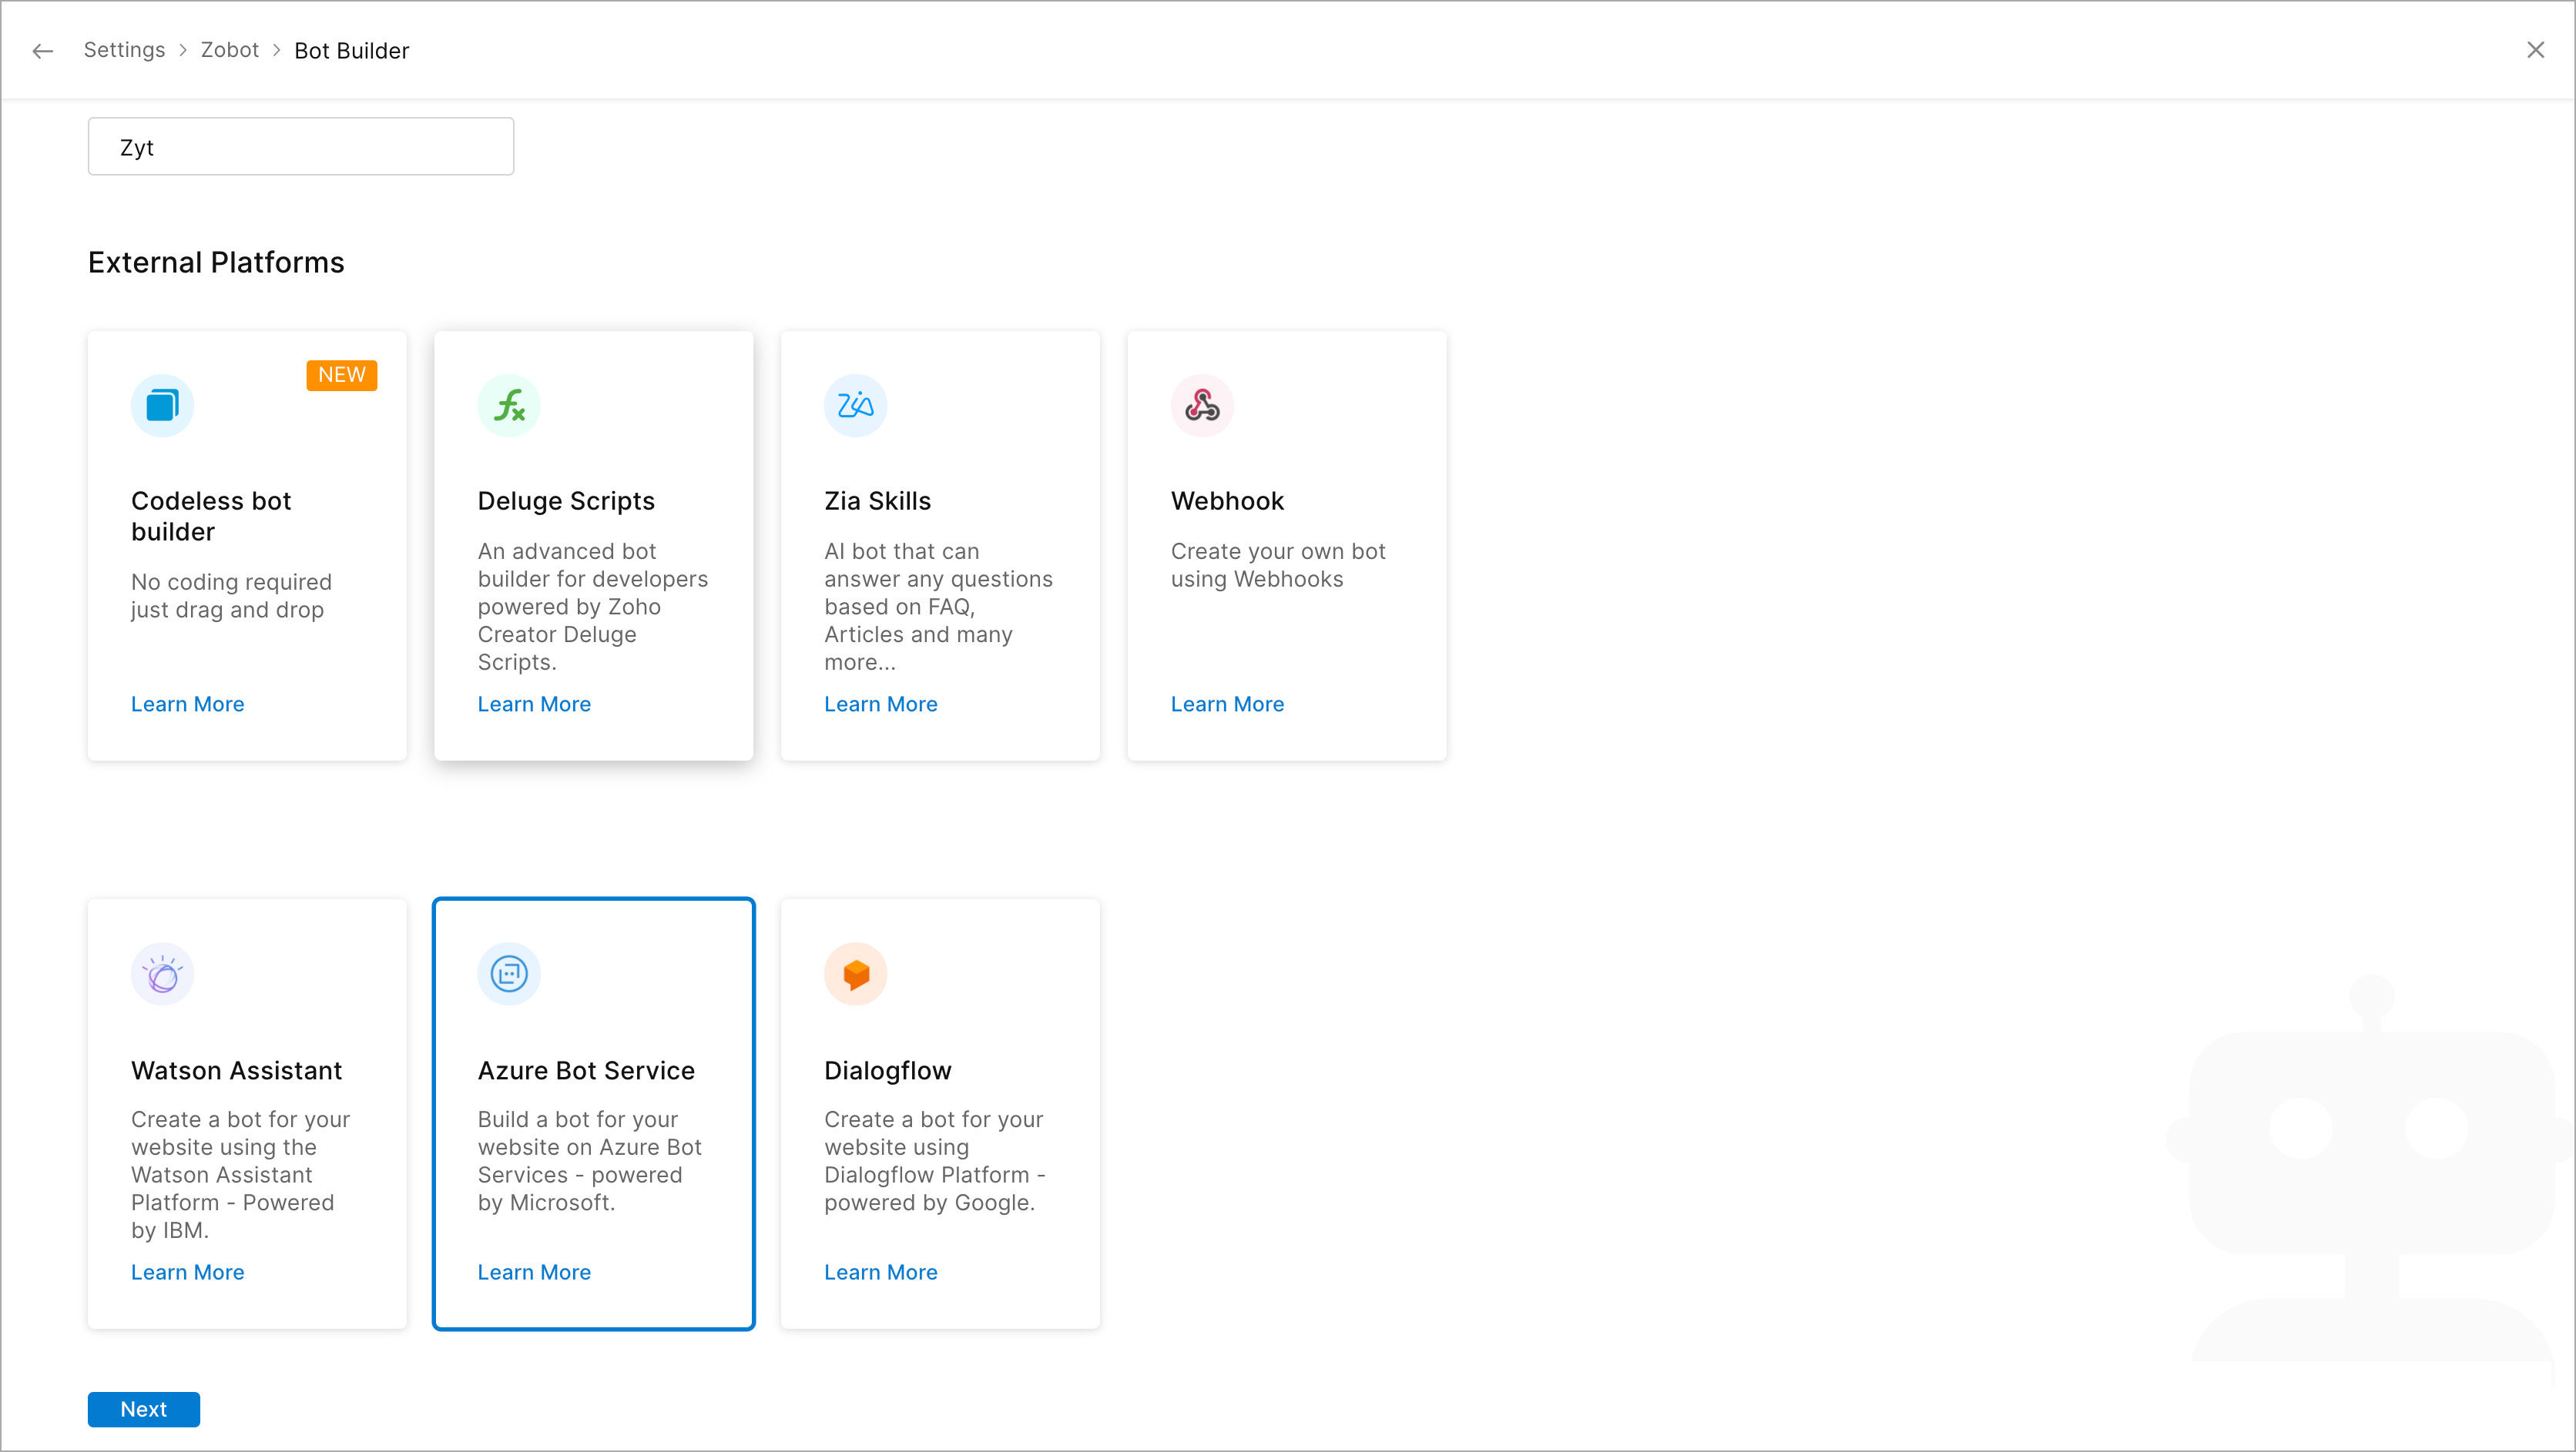The image size is (2576, 1452).
Task: Click the NEW badge on Codeless card
Action: (x=342, y=375)
